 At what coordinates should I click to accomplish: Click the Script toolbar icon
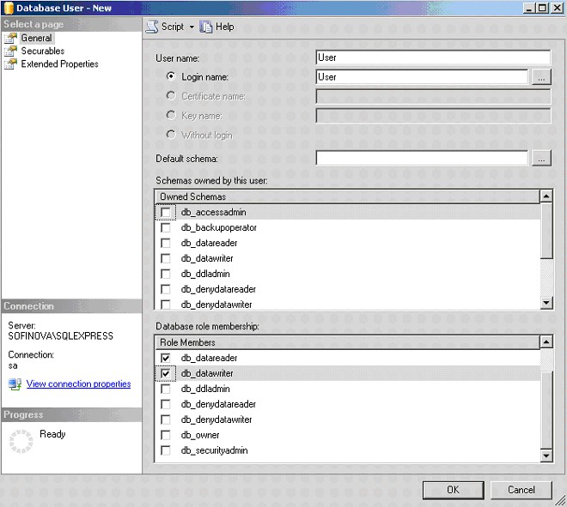(151, 27)
